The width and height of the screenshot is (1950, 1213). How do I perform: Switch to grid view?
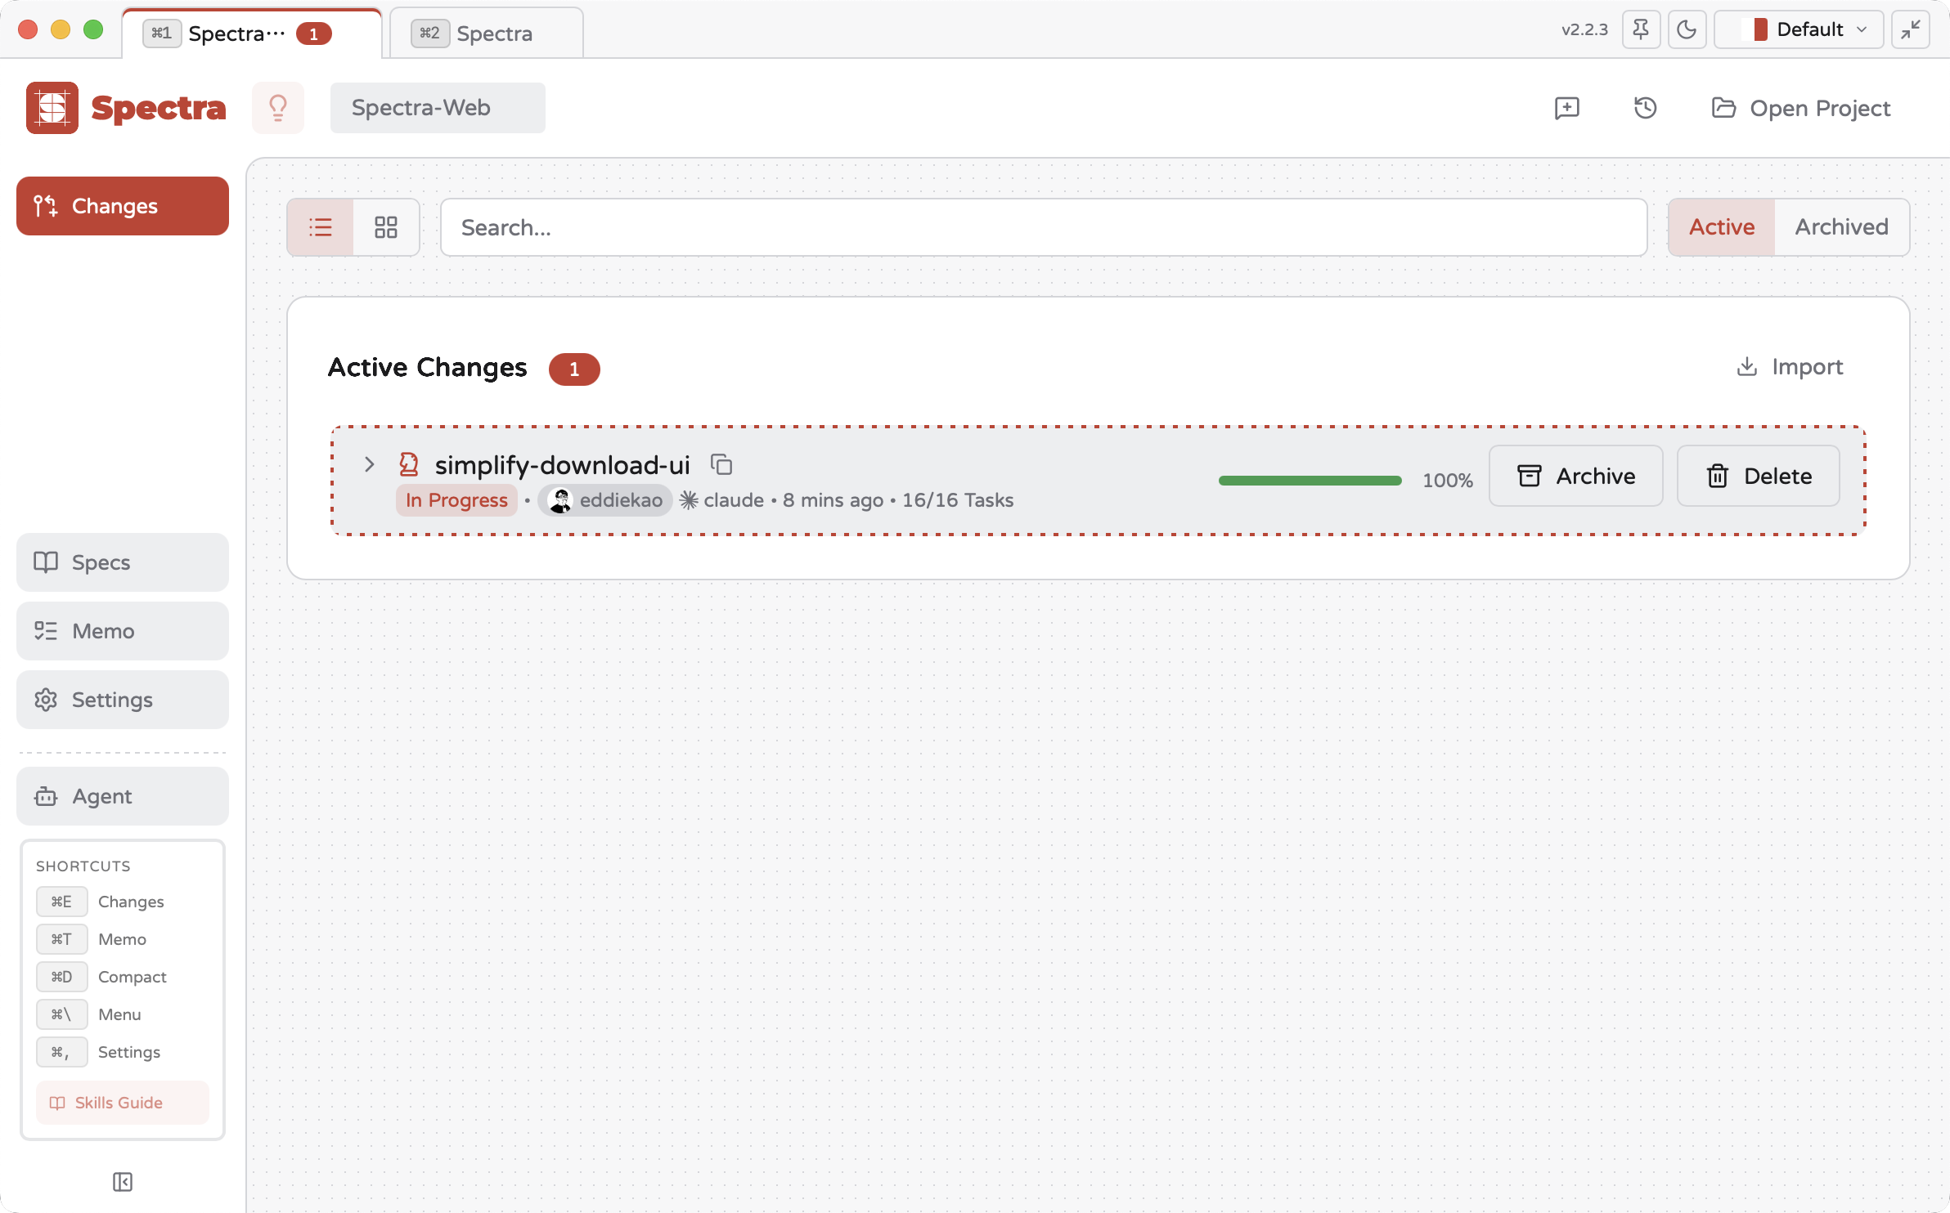tap(386, 227)
